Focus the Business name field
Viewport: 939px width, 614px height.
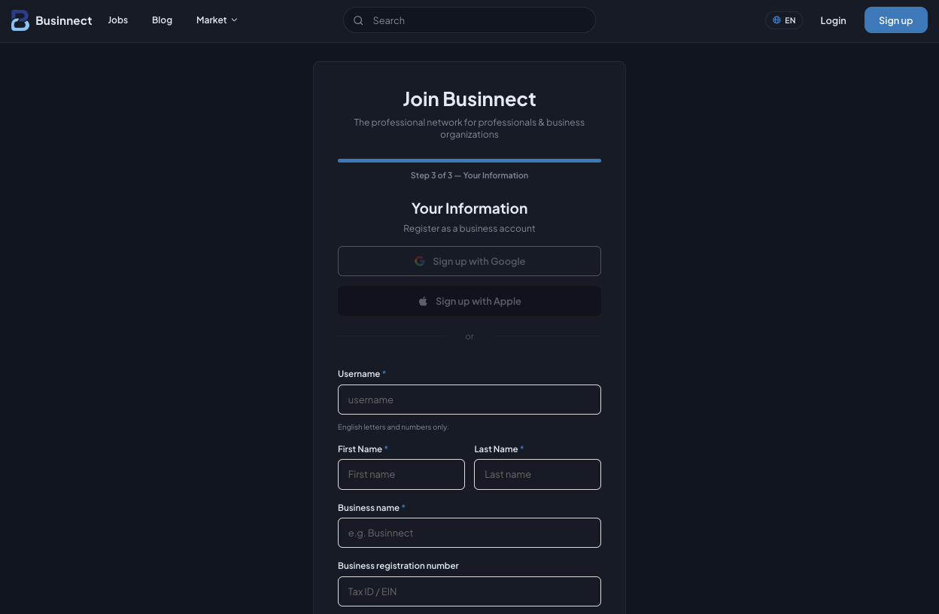click(x=469, y=533)
